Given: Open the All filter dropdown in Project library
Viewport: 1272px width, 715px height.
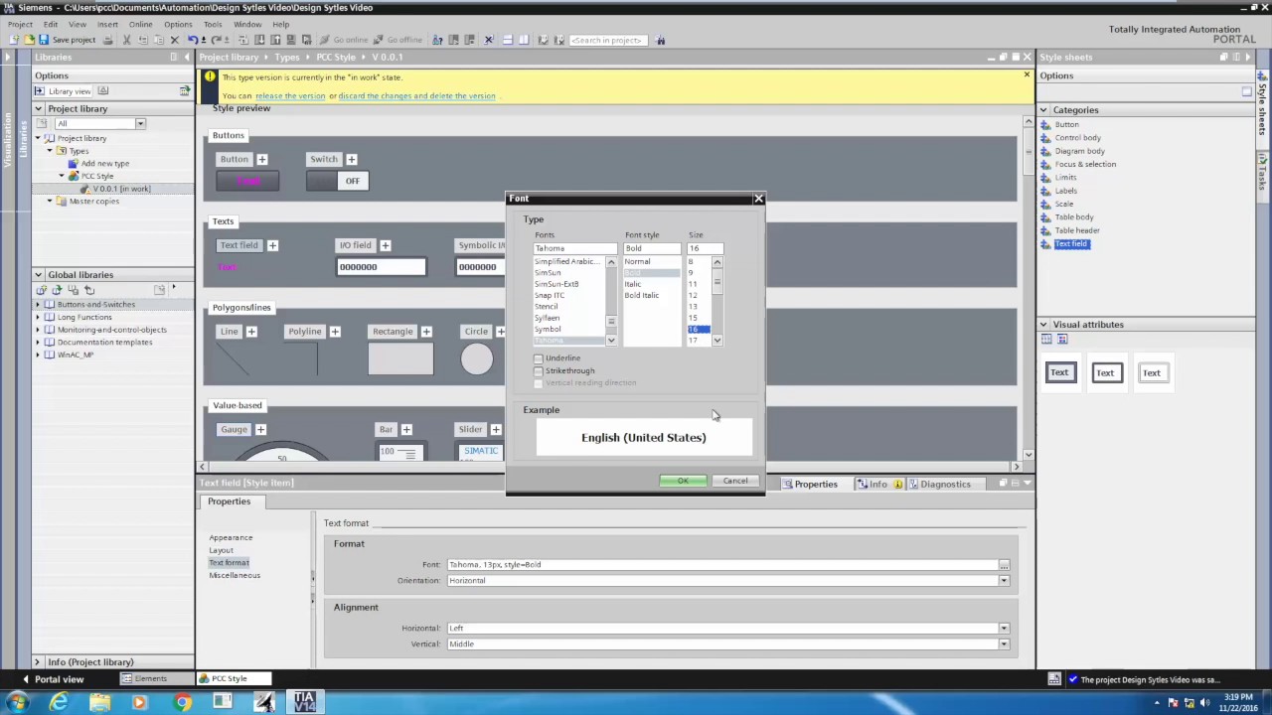Looking at the screenshot, I should tap(140, 124).
